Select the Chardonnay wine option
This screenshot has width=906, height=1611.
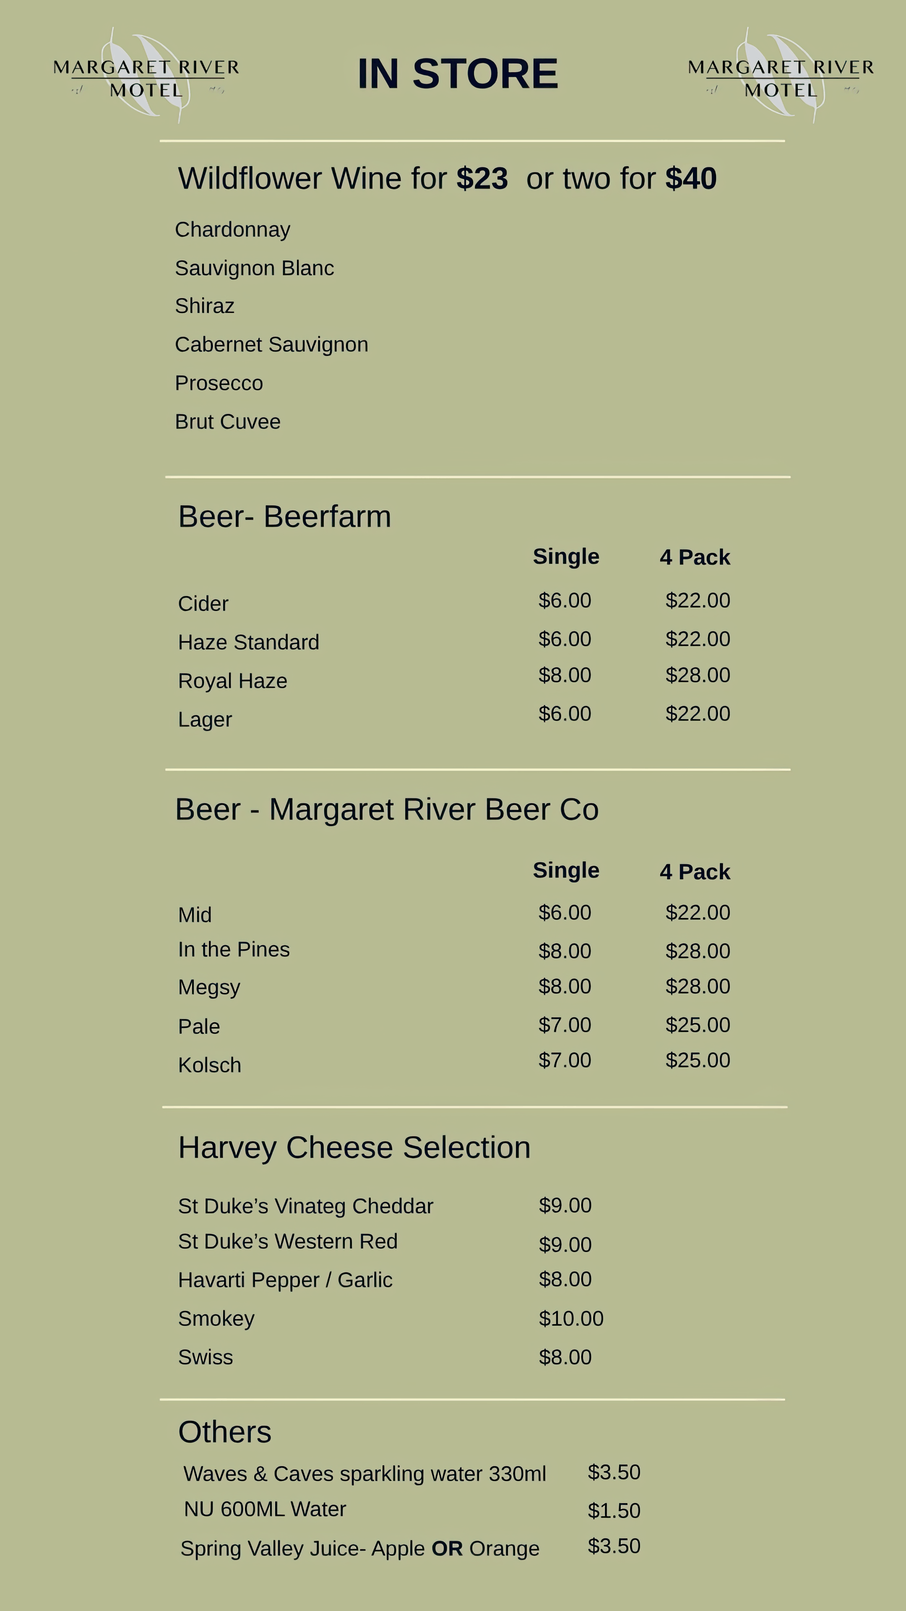[233, 230]
